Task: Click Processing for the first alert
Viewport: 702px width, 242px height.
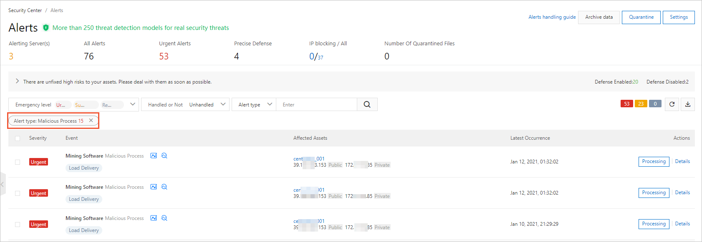Action: click(654, 161)
